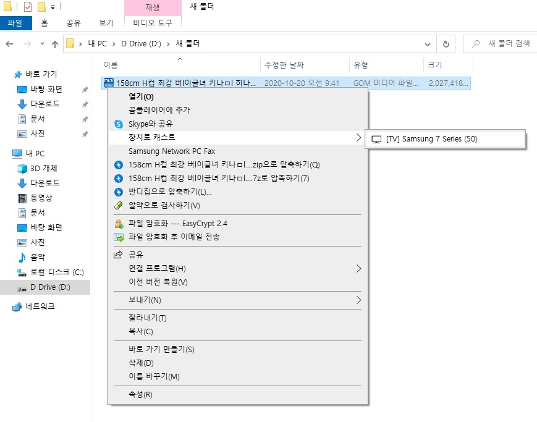537x422 pixels.
Task: Select '삭제(D)' from the context menu
Action: point(141,363)
